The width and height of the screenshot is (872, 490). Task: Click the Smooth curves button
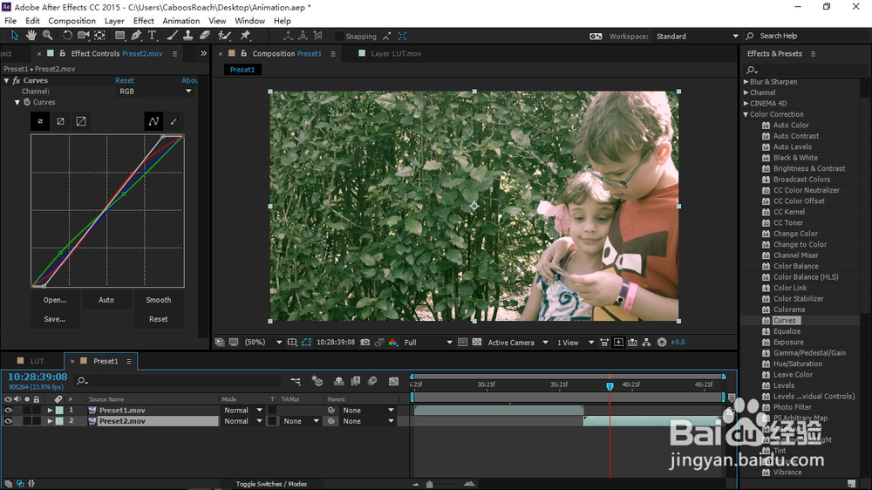[159, 300]
